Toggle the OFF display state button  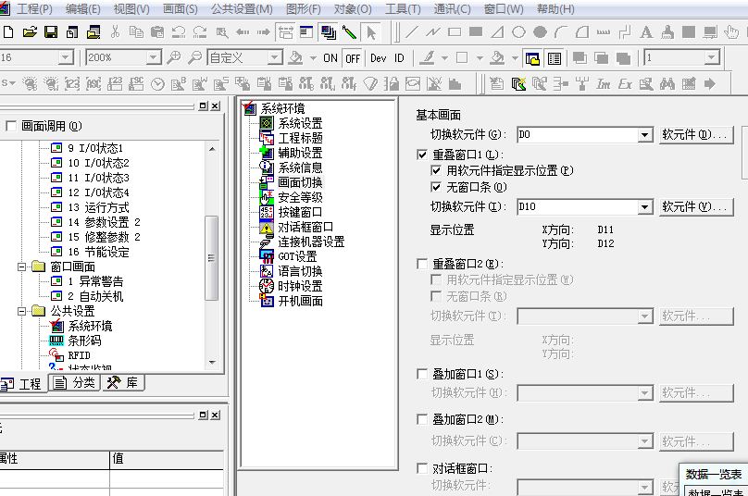(x=353, y=57)
